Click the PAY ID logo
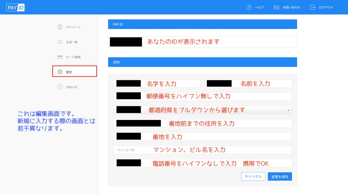The image size is (348, 194). [15, 8]
